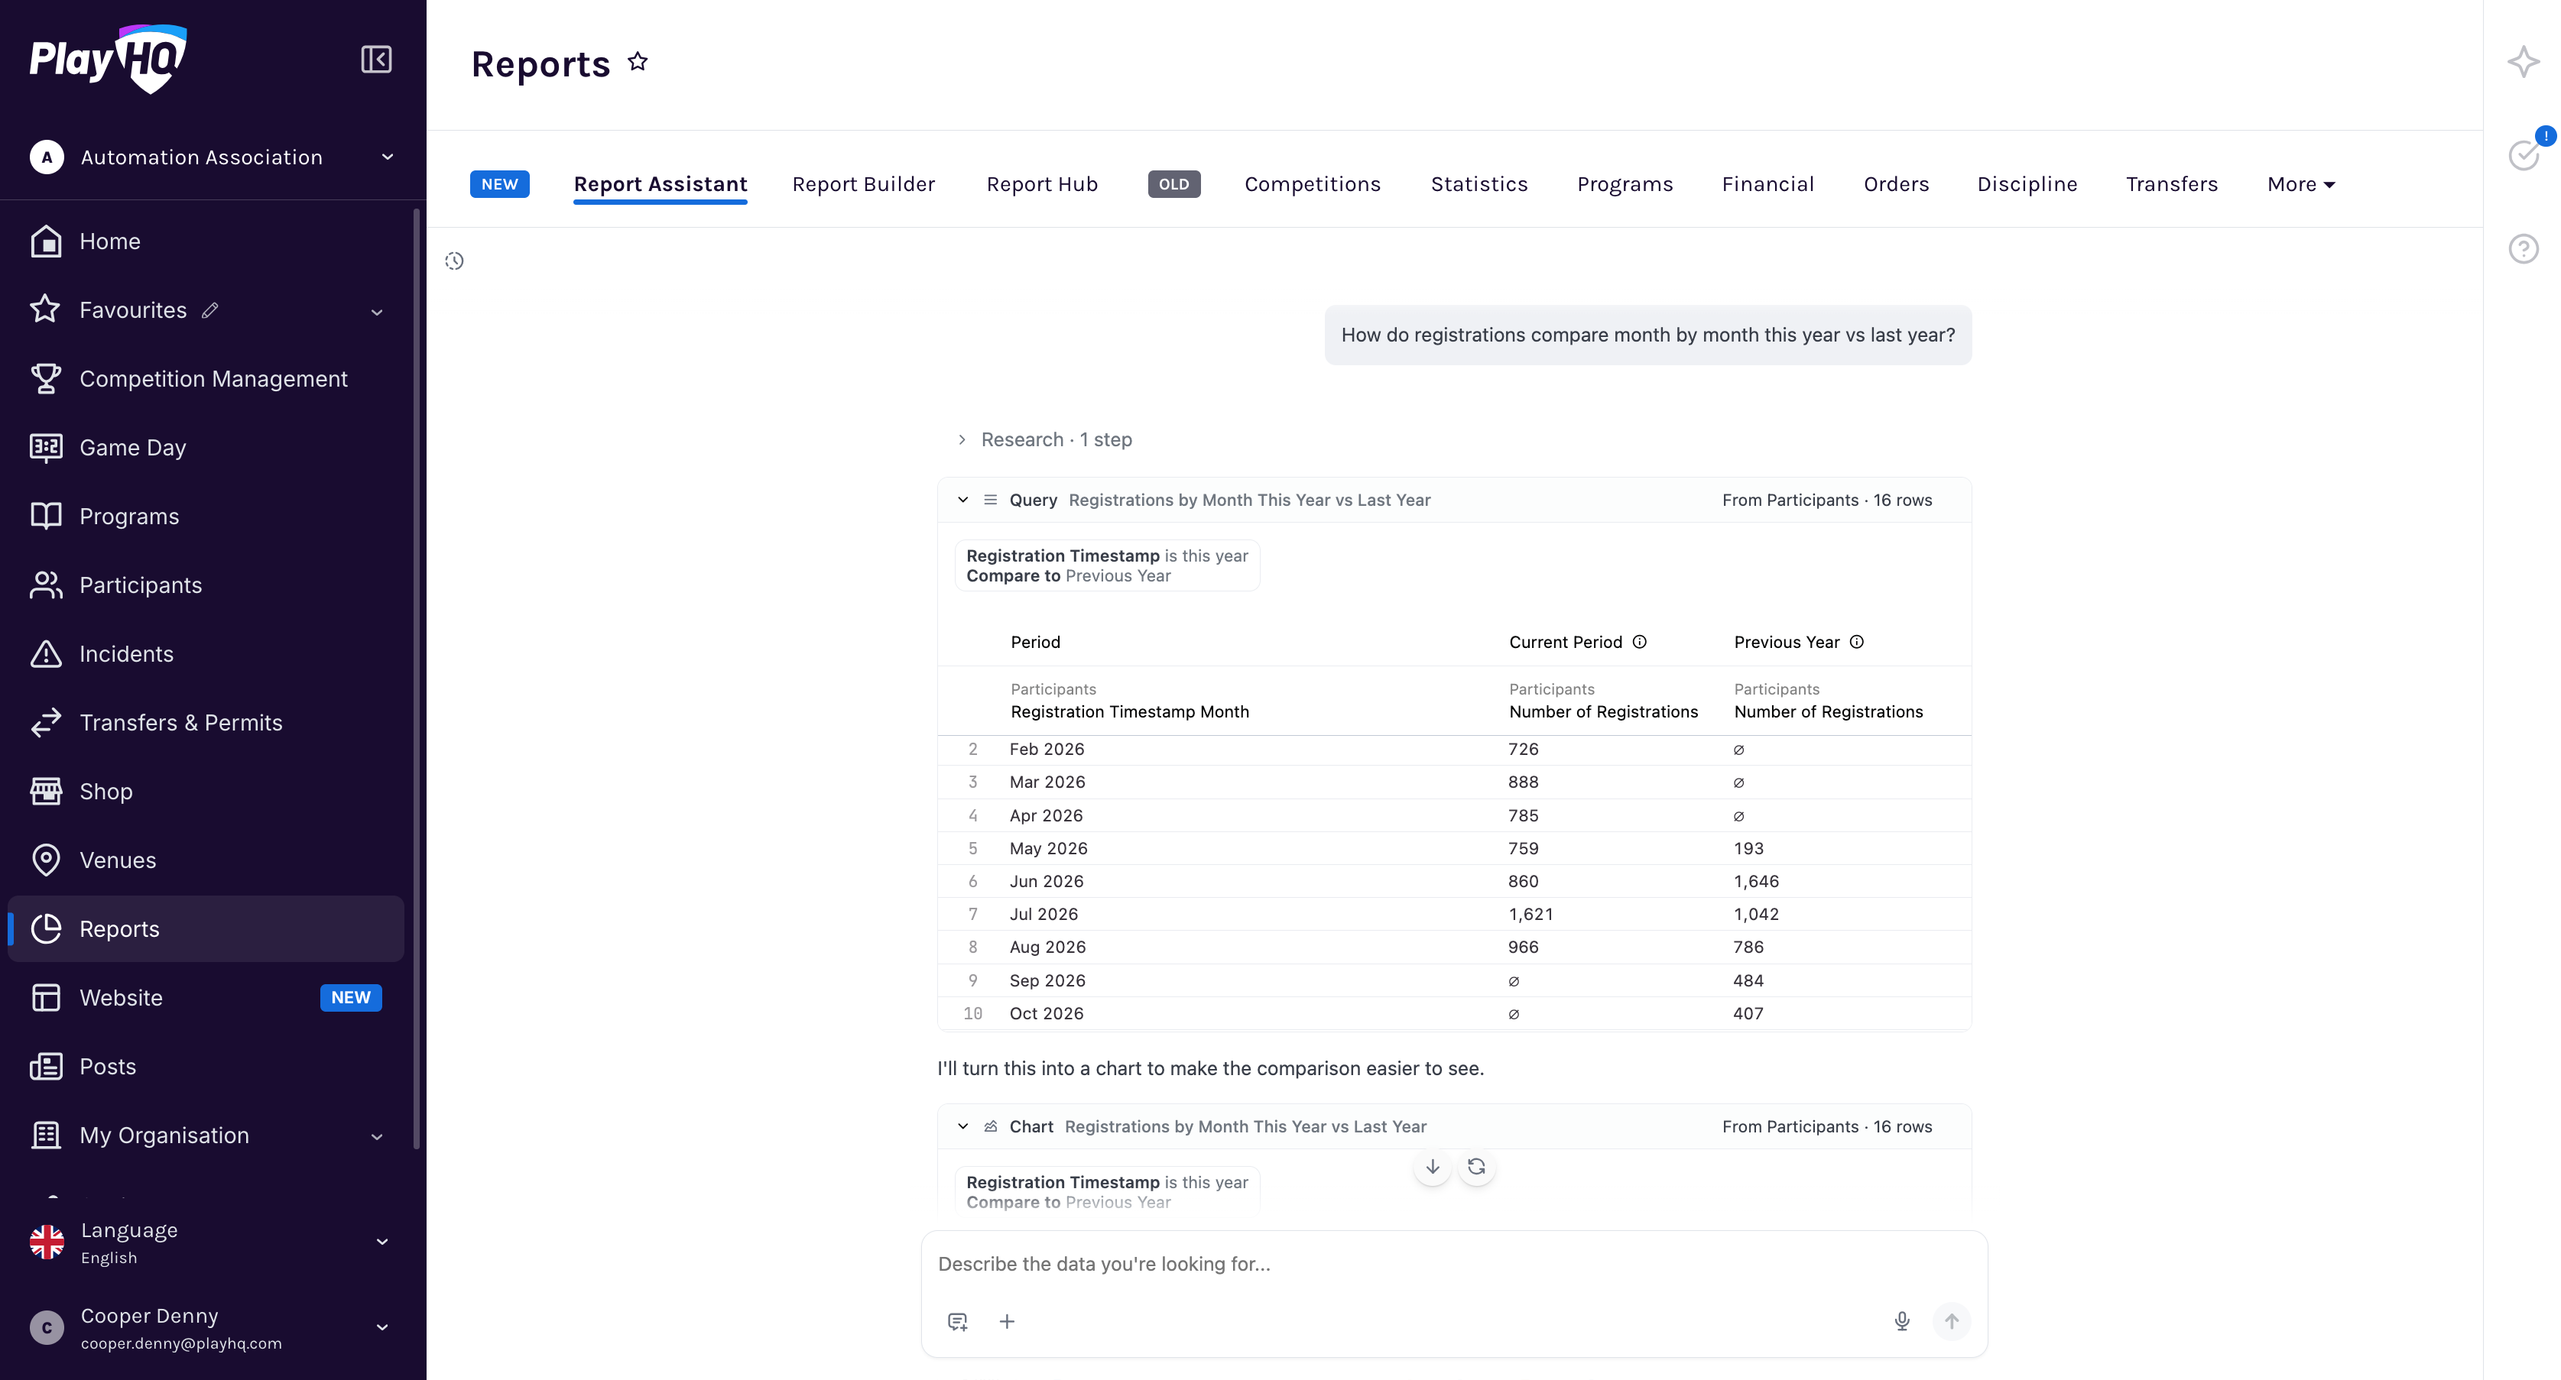Image resolution: width=2561 pixels, height=1380 pixels.
Task: Open Programs in the sidebar
Action: coord(206,517)
